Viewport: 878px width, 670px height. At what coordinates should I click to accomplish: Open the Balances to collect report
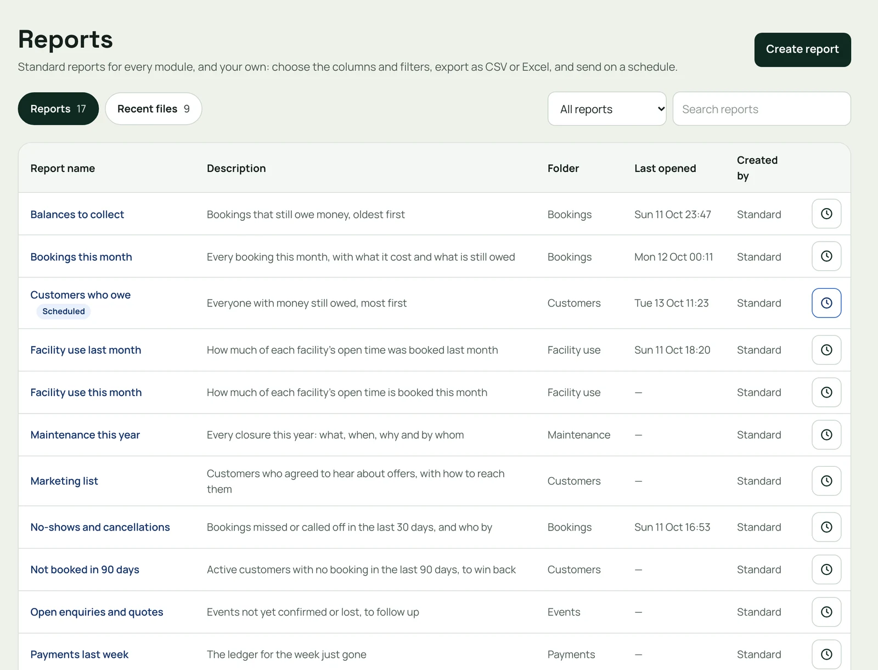pyautogui.click(x=77, y=214)
